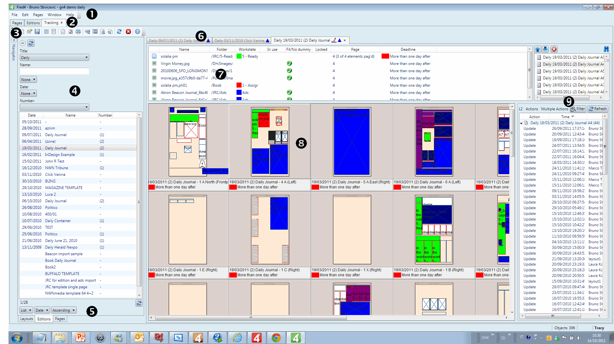Open the Ascending sort order dropdown

(64, 310)
